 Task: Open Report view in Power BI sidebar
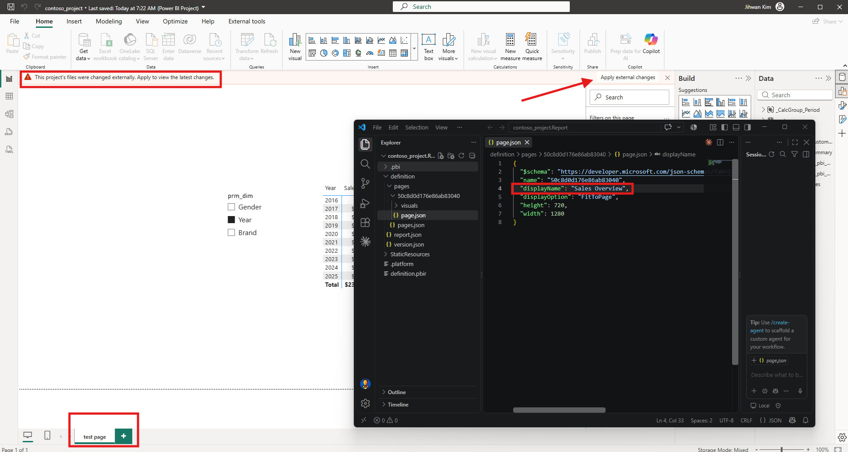9,79
